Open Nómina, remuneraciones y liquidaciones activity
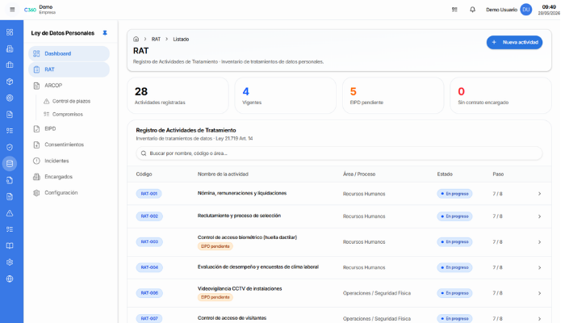The width and height of the screenshot is (565, 323). pos(242,193)
